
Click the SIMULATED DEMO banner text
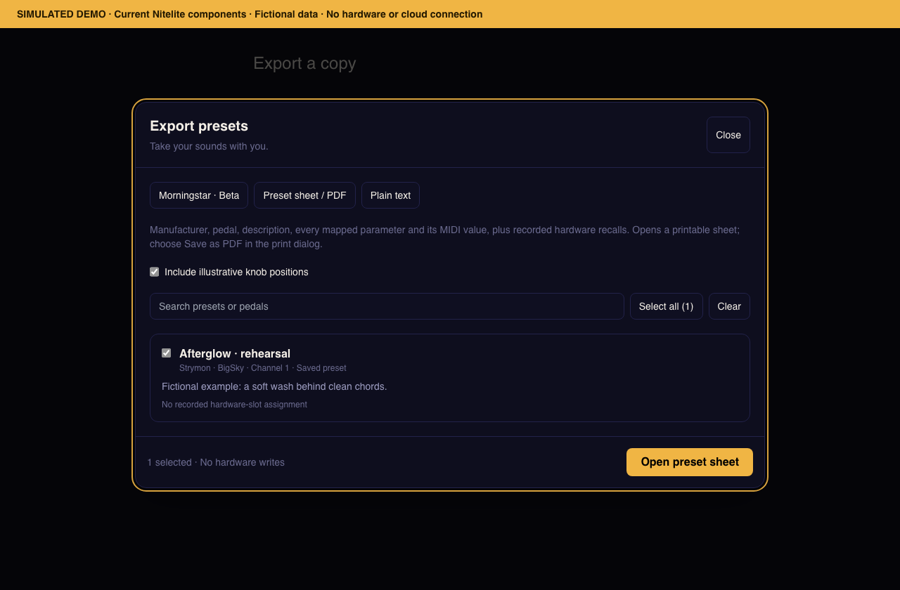[x=250, y=14]
